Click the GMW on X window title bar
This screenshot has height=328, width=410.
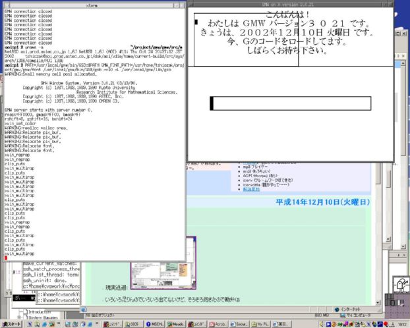point(287,5)
